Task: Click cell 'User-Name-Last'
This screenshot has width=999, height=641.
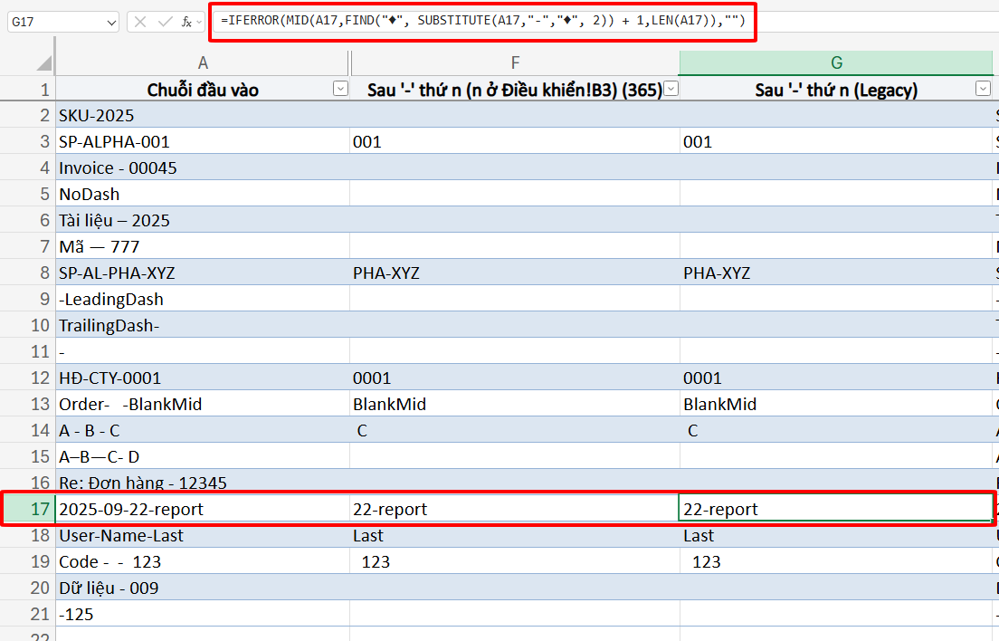Action: [203, 535]
